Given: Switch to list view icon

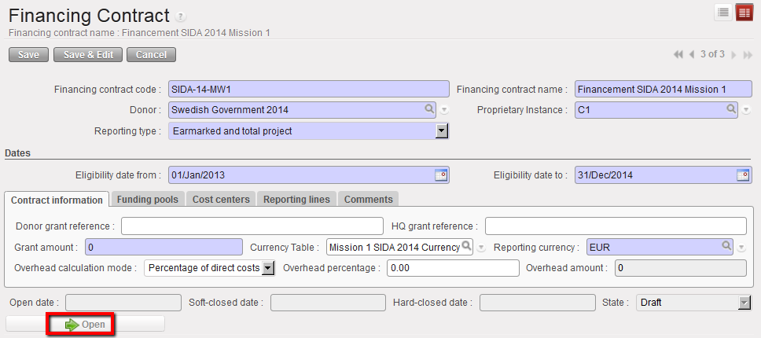Looking at the screenshot, I should [x=723, y=12].
